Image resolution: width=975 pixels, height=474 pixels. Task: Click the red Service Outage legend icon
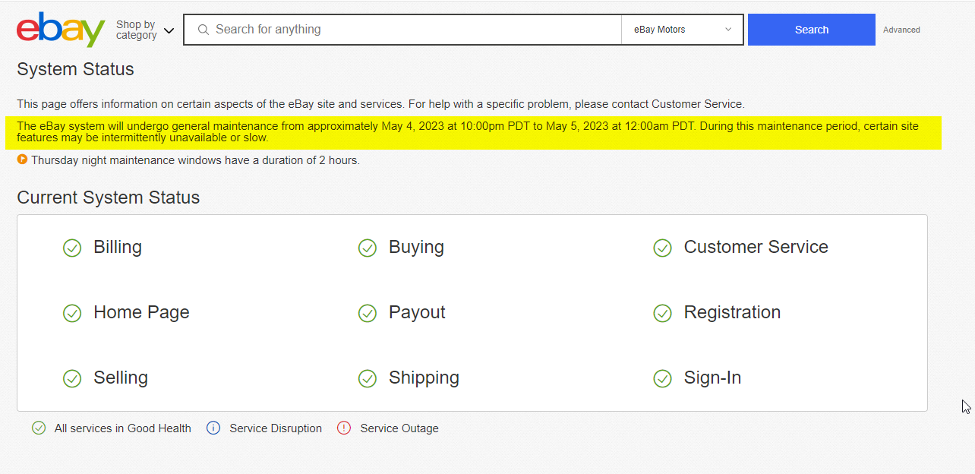pyautogui.click(x=344, y=428)
